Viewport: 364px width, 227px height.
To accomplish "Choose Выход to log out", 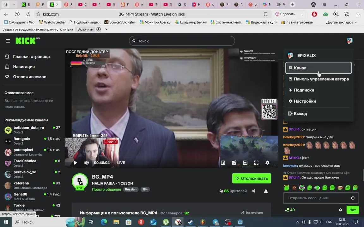I will pos(318,113).
